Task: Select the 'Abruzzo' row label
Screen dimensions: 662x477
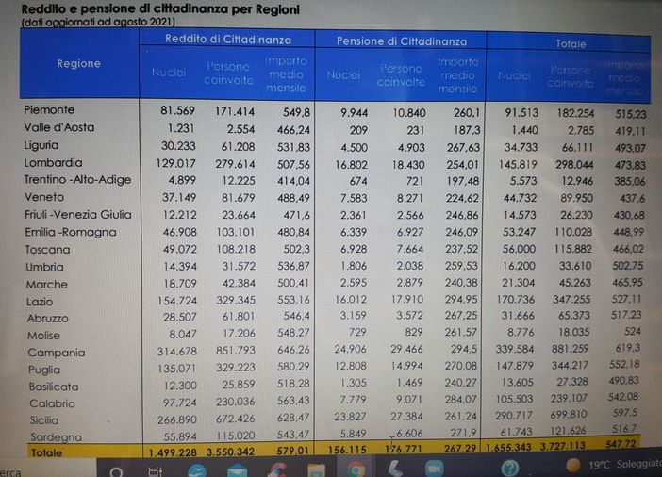Action: coord(48,319)
